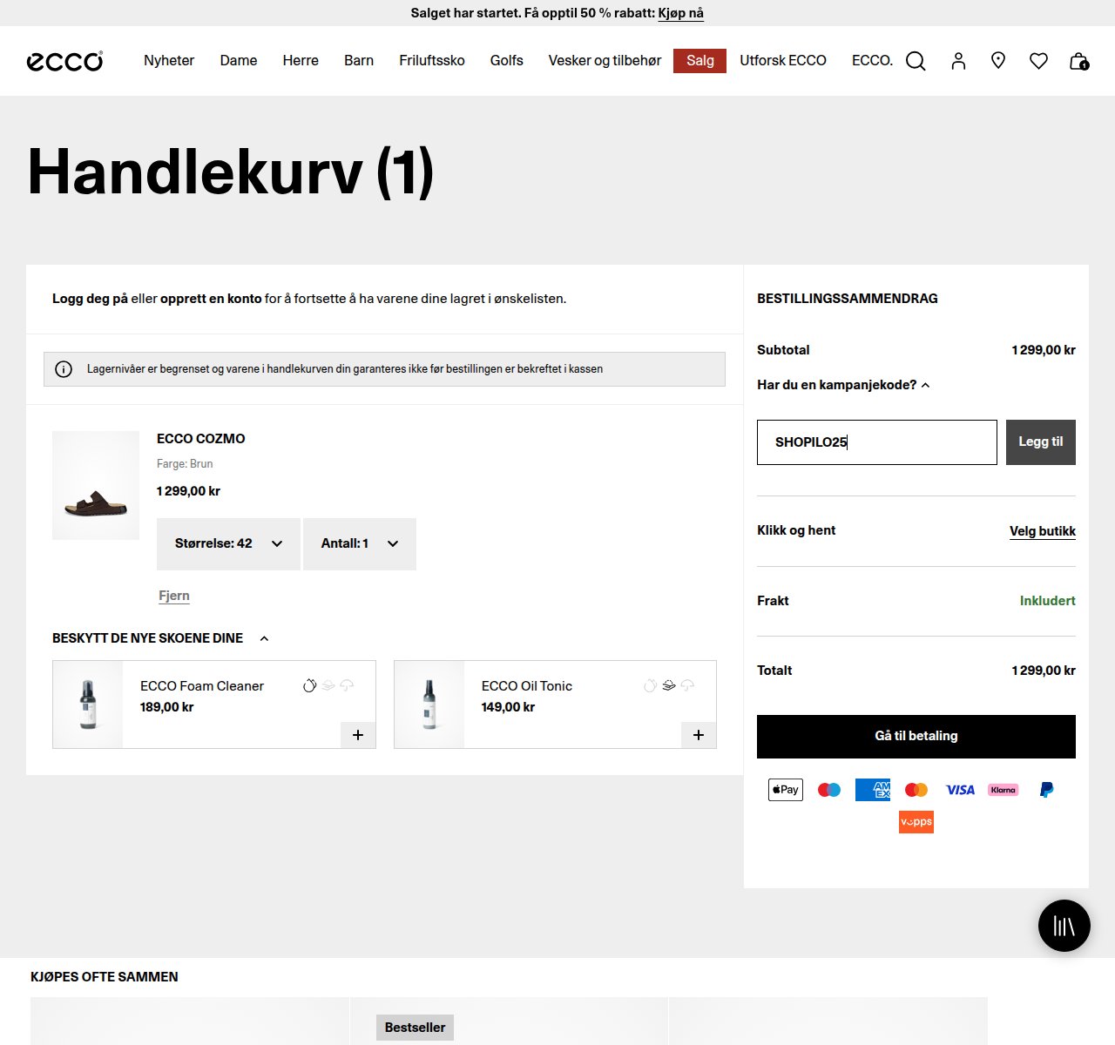This screenshot has height=1045, width=1115.
Task: Open the Utforsk ECCO menu
Action: click(783, 60)
